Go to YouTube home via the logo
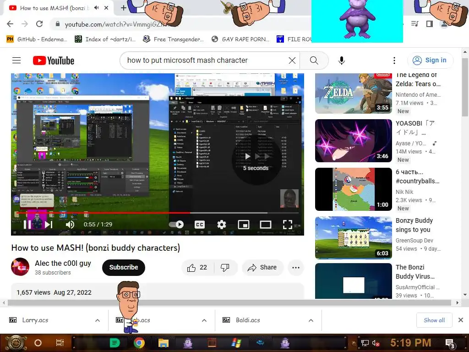 click(x=54, y=60)
